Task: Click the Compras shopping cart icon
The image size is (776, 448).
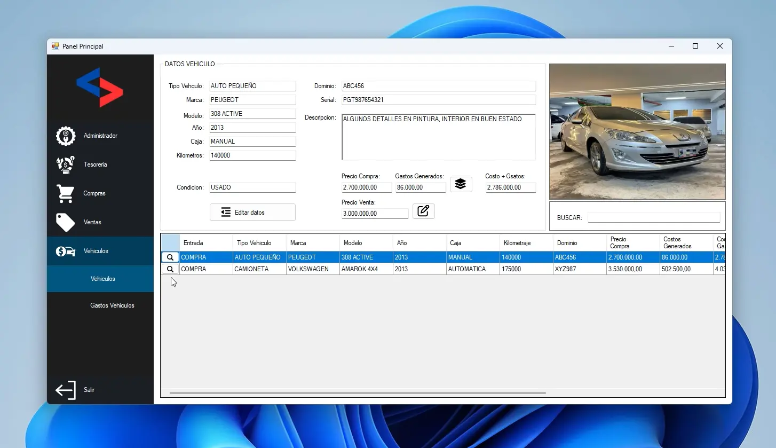Action: (65, 194)
